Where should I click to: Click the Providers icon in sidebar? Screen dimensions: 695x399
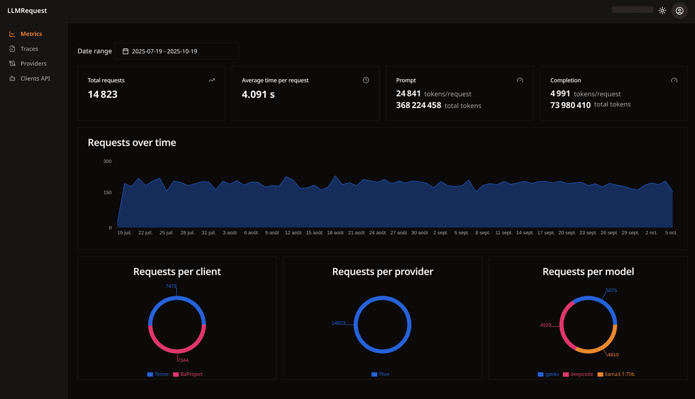pyautogui.click(x=12, y=64)
